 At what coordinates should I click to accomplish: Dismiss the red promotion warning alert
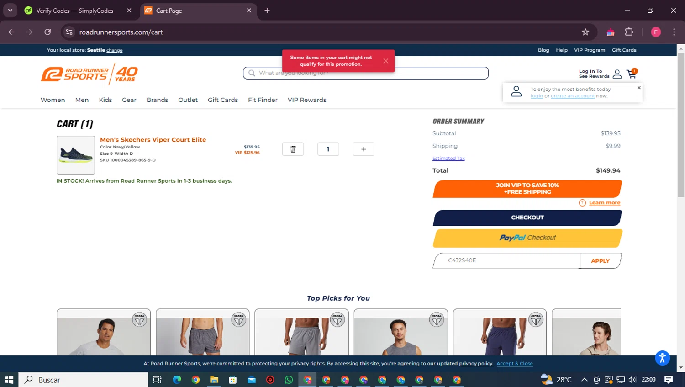tap(386, 61)
